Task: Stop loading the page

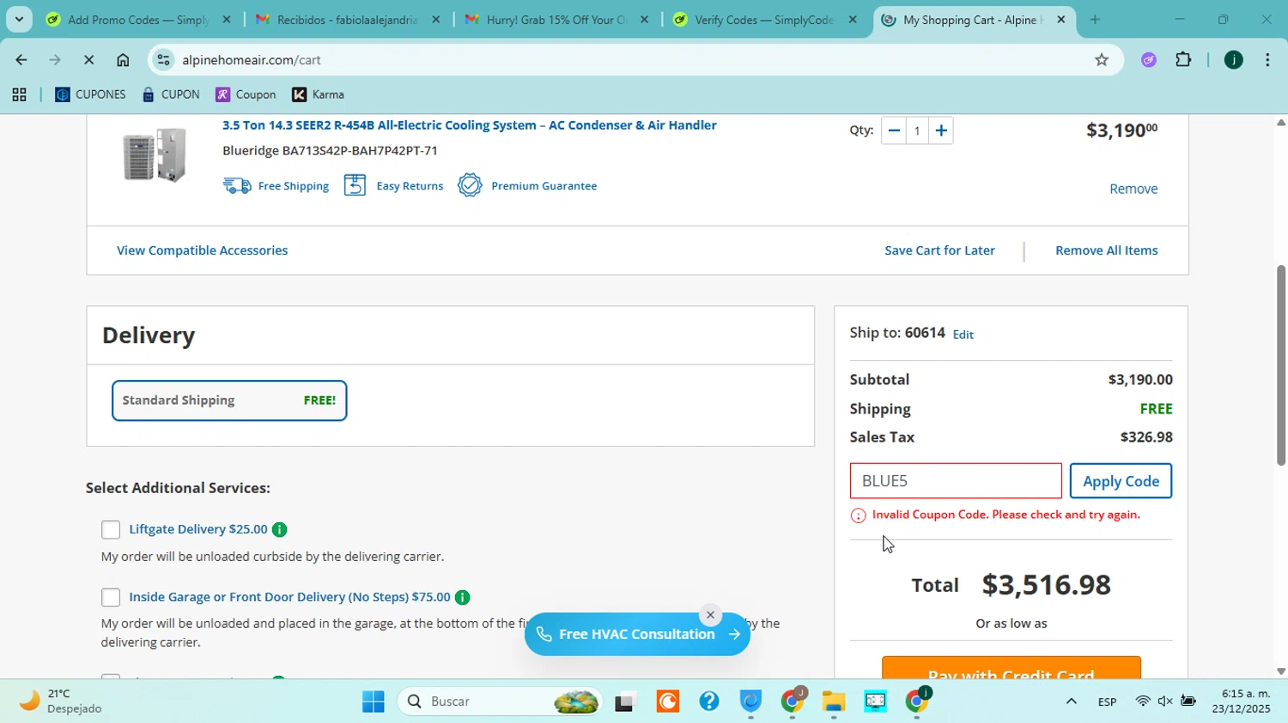Action: pyautogui.click(x=89, y=60)
